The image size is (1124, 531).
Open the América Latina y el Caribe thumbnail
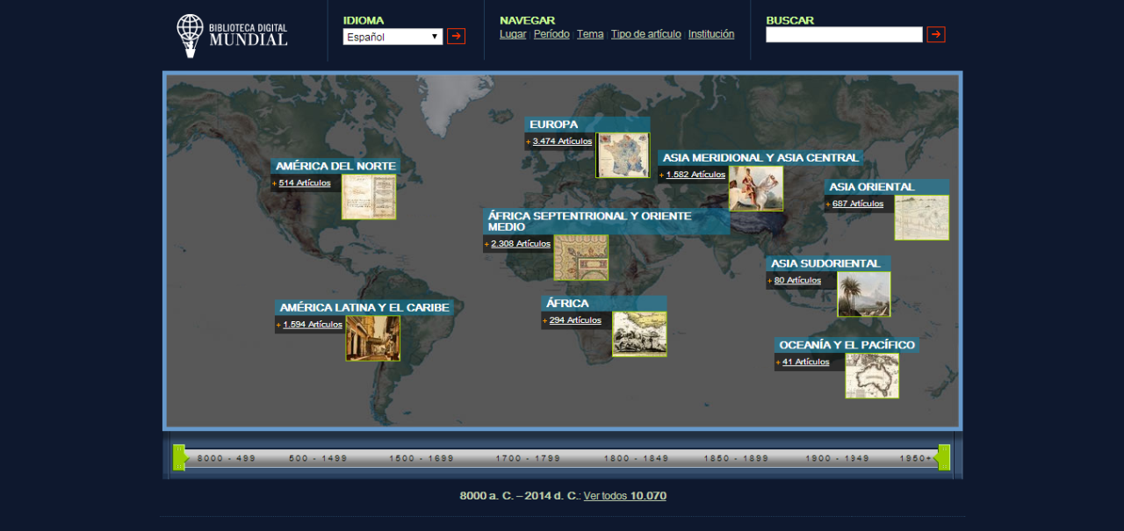[x=373, y=339]
